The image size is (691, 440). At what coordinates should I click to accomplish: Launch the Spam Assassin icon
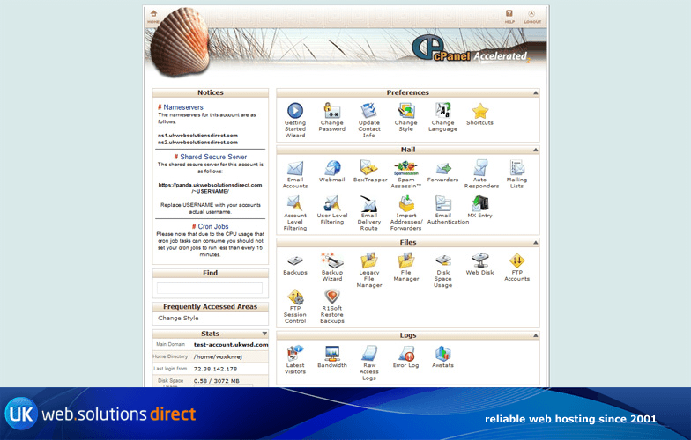coord(405,168)
